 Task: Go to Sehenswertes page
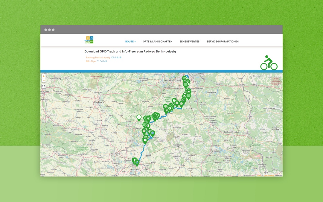pos(189,41)
